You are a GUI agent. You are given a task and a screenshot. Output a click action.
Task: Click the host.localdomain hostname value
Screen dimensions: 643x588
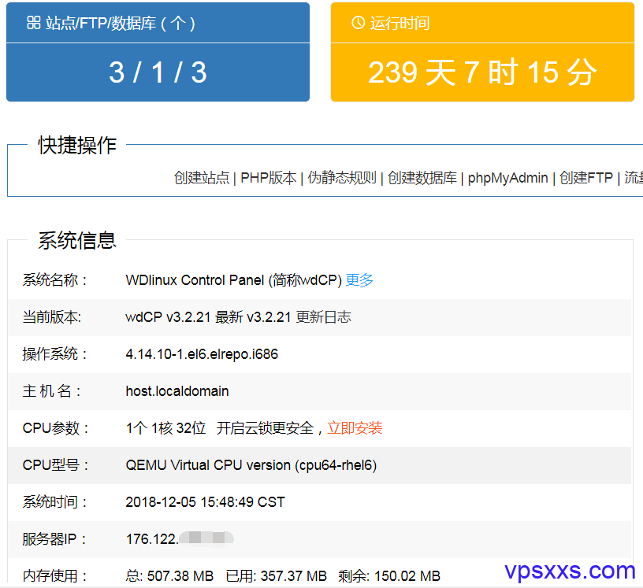click(177, 391)
